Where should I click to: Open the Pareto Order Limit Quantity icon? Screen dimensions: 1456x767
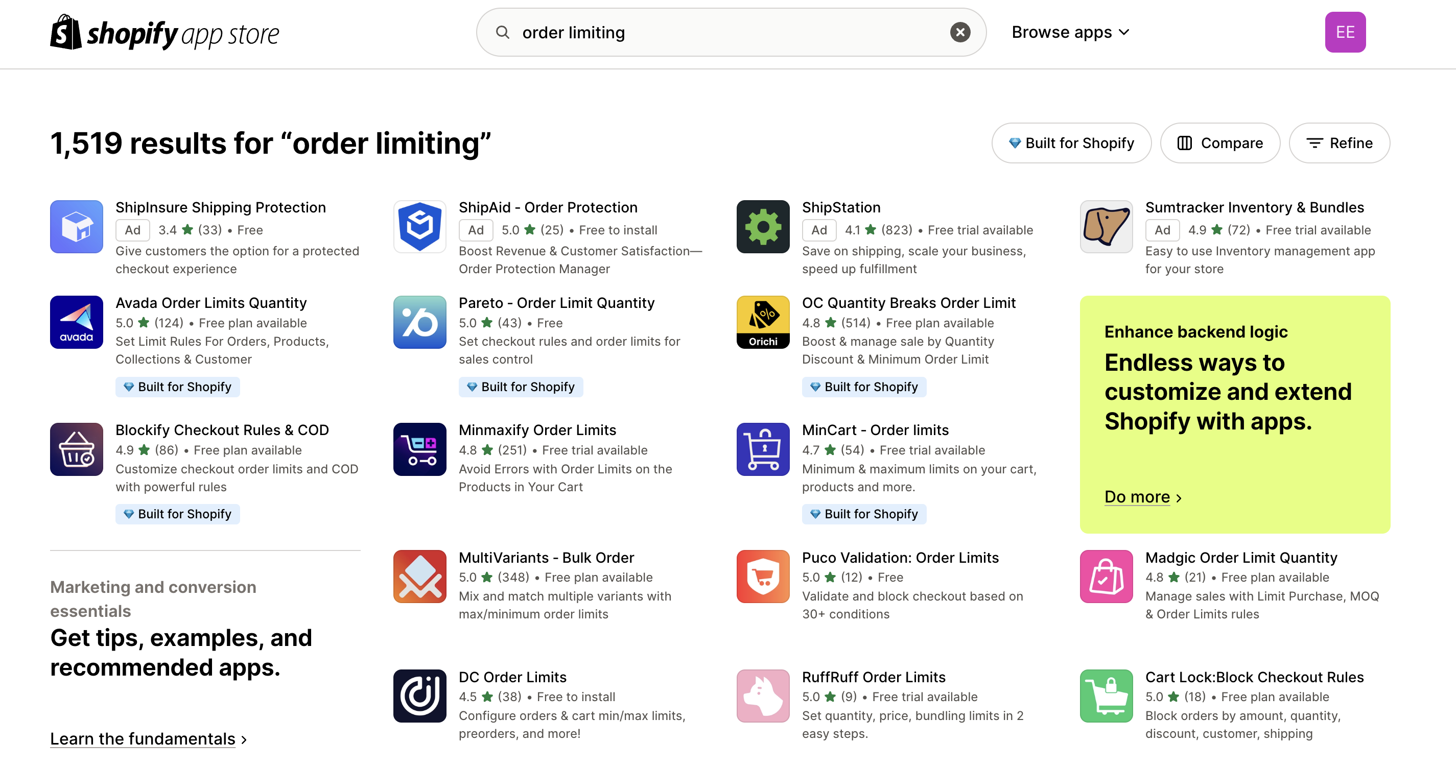coord(420,322)
